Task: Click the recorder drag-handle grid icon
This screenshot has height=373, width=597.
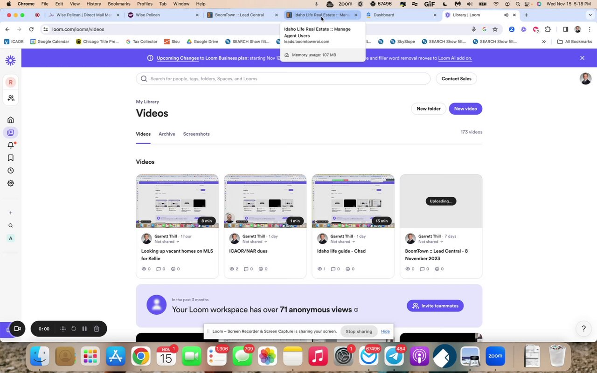Action: tap(63, 329)
